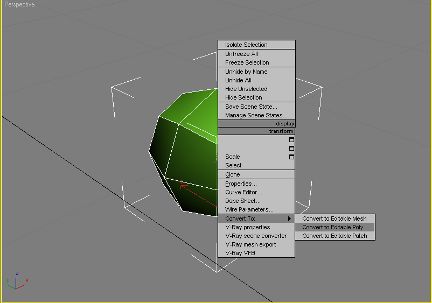Select Convert to Editable Poly
432x303 pixels.
tap(335, 227)
